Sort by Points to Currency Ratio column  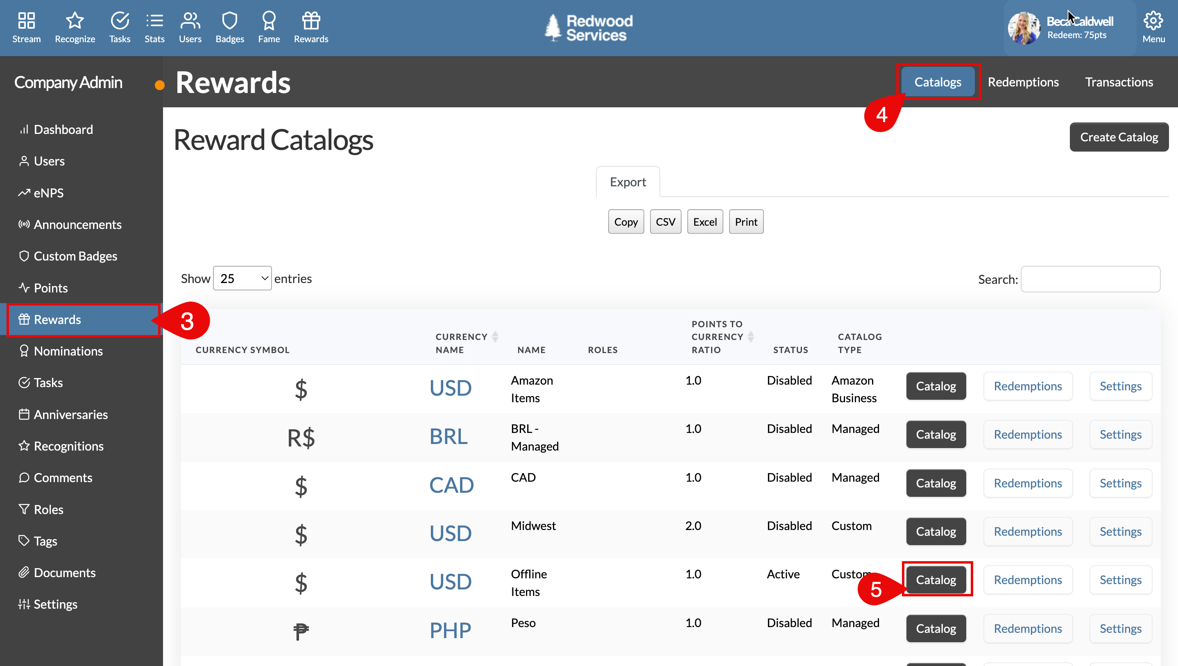(x=750, y=337)
